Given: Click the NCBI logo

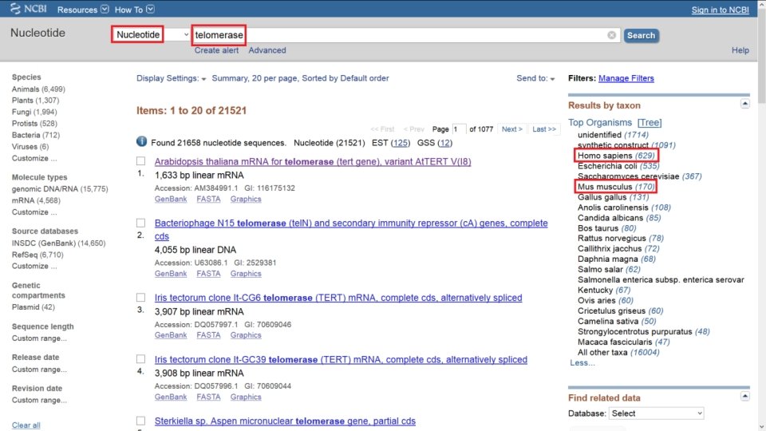Looking at the screenshot, I should click(x=29, y=9).
